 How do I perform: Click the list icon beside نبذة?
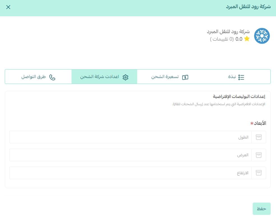tap(241, 77)
